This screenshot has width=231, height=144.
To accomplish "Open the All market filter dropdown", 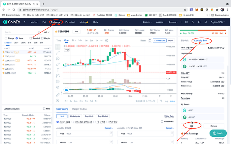I will click(47, 32).
